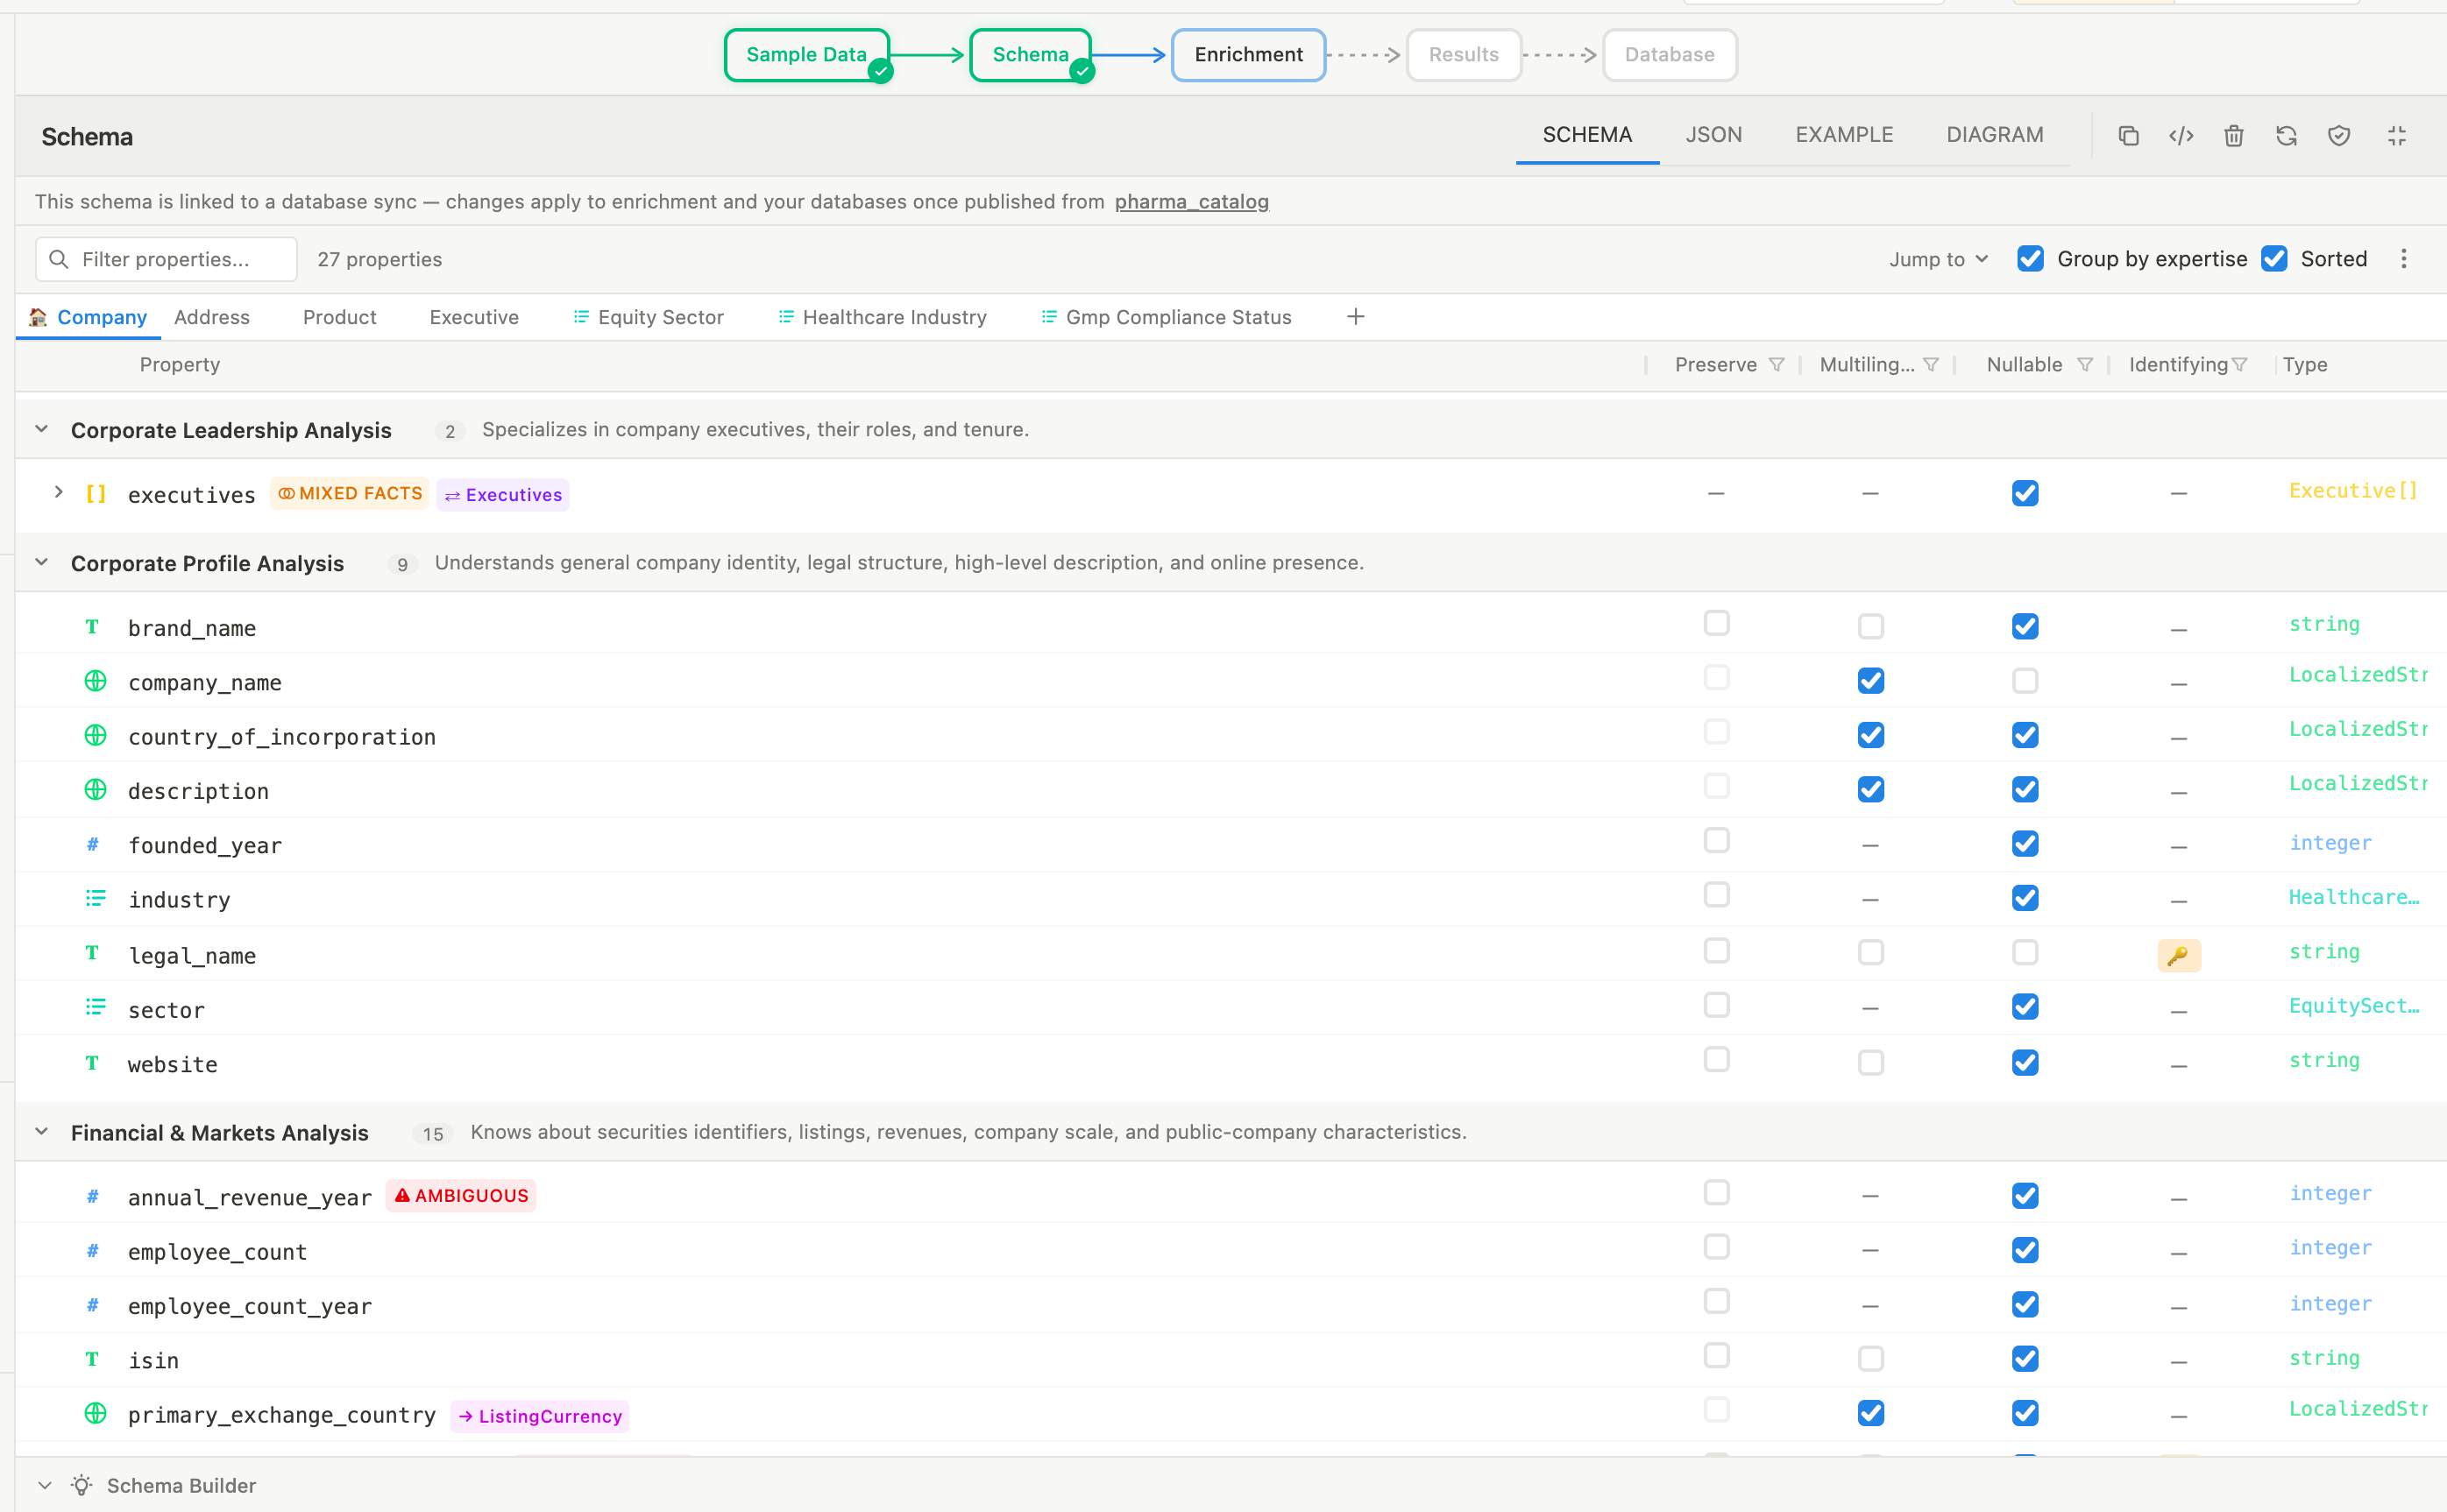Toggle the Sorted checkbox
The height and width of the screenshot is (1512, 2447).
click(x=2274, y=259)
